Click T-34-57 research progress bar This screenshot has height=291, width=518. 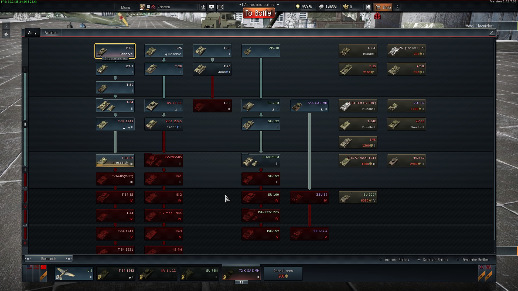click(113, 165)
